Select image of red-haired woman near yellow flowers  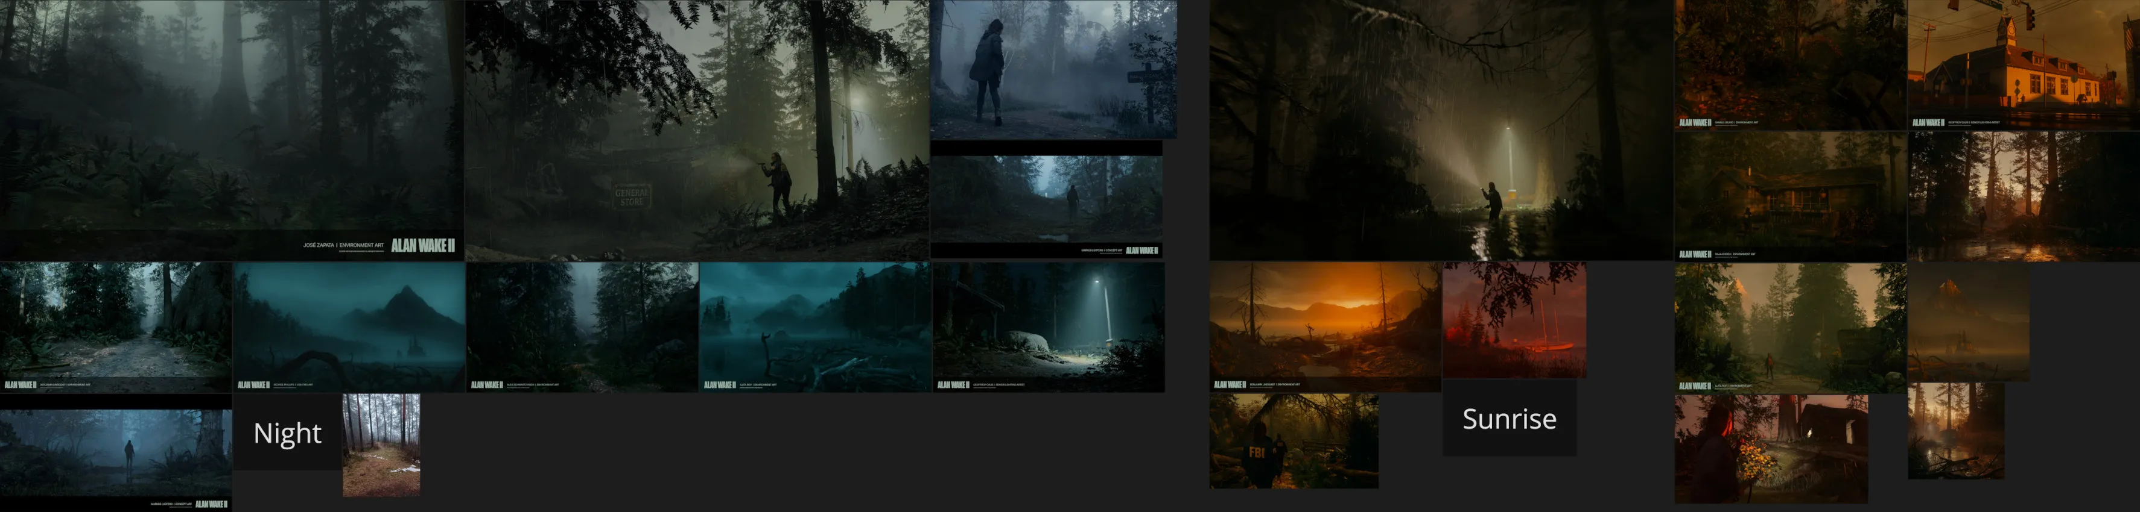[x=1771, y=448]
